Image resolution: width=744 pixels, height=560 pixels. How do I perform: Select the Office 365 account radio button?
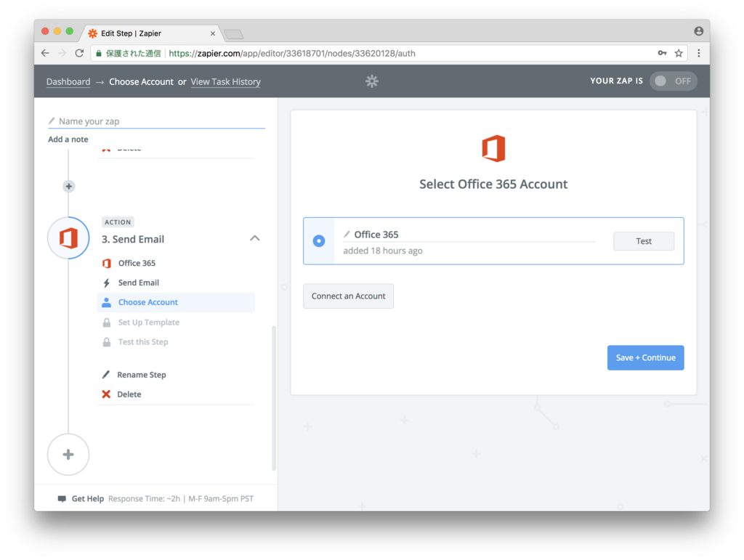tap(319, 241)
